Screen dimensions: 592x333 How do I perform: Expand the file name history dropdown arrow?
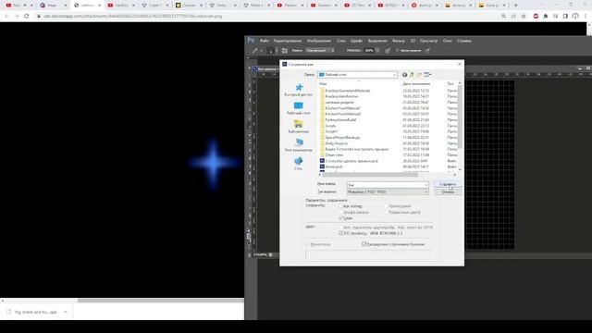pos(425,185)
